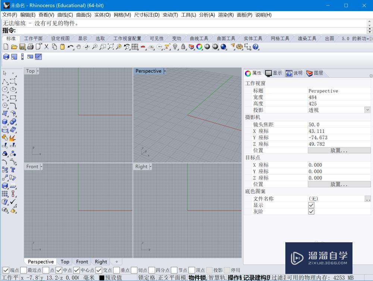
Task: Toggle the 端点 osnap checkbox
Action: (6, 270)
